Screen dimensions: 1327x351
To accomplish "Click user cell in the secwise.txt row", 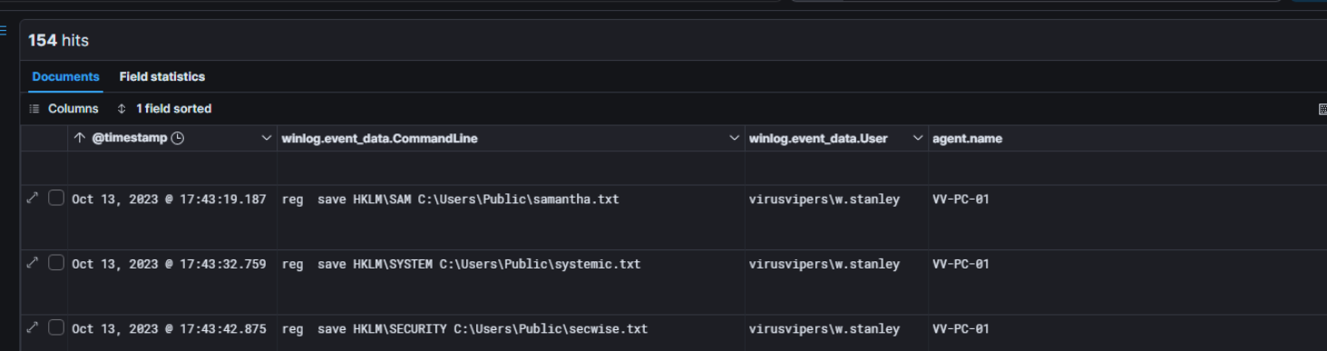I will [824, 329].
